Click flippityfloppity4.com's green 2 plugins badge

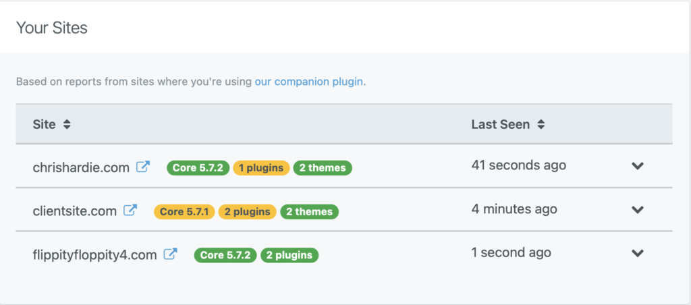(289, 255)
